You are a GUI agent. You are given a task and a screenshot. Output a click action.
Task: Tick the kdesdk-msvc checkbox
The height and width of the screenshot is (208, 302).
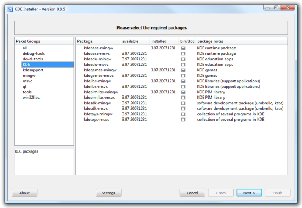[183, 109]
